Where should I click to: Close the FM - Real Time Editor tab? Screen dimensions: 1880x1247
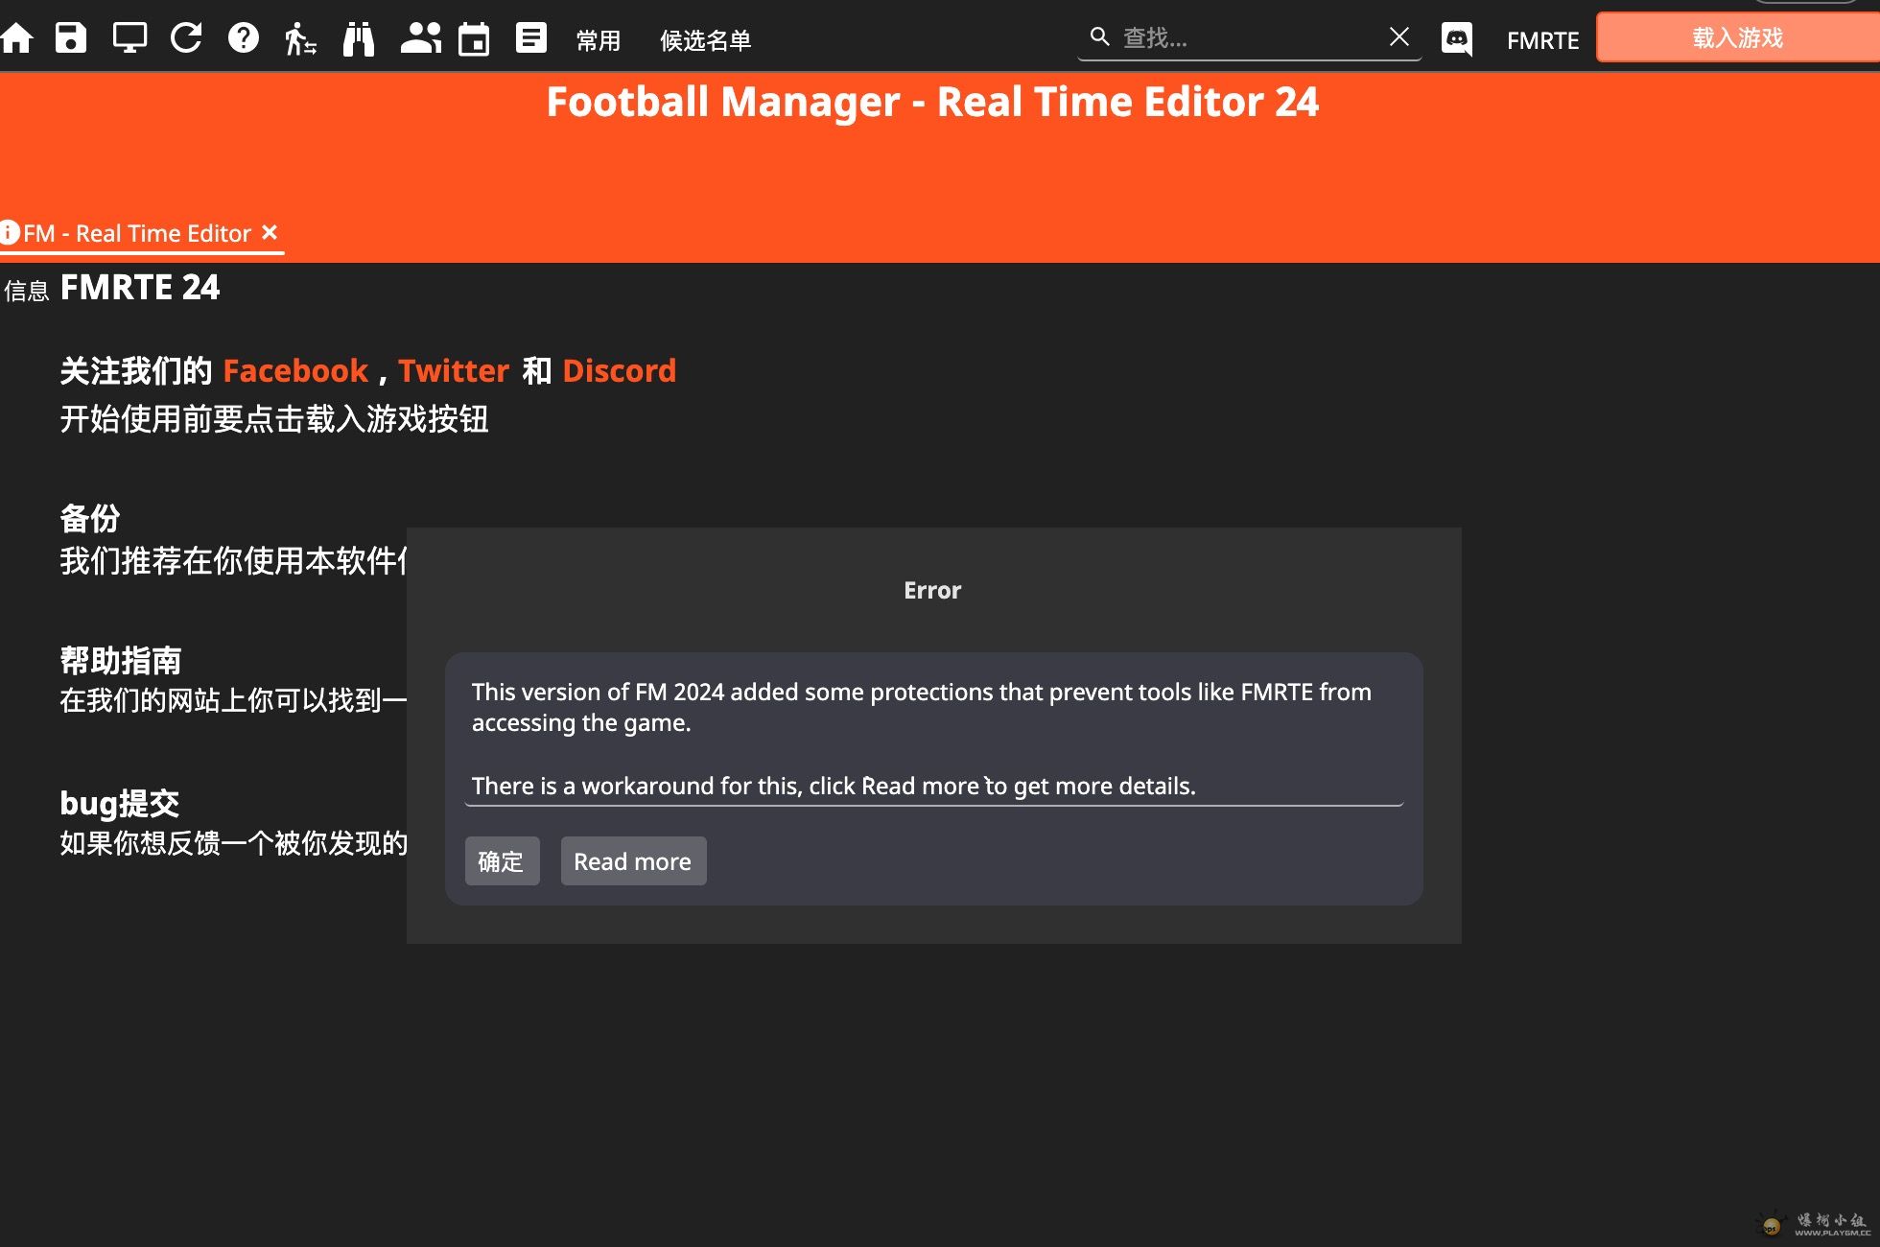tap(270, 232)
